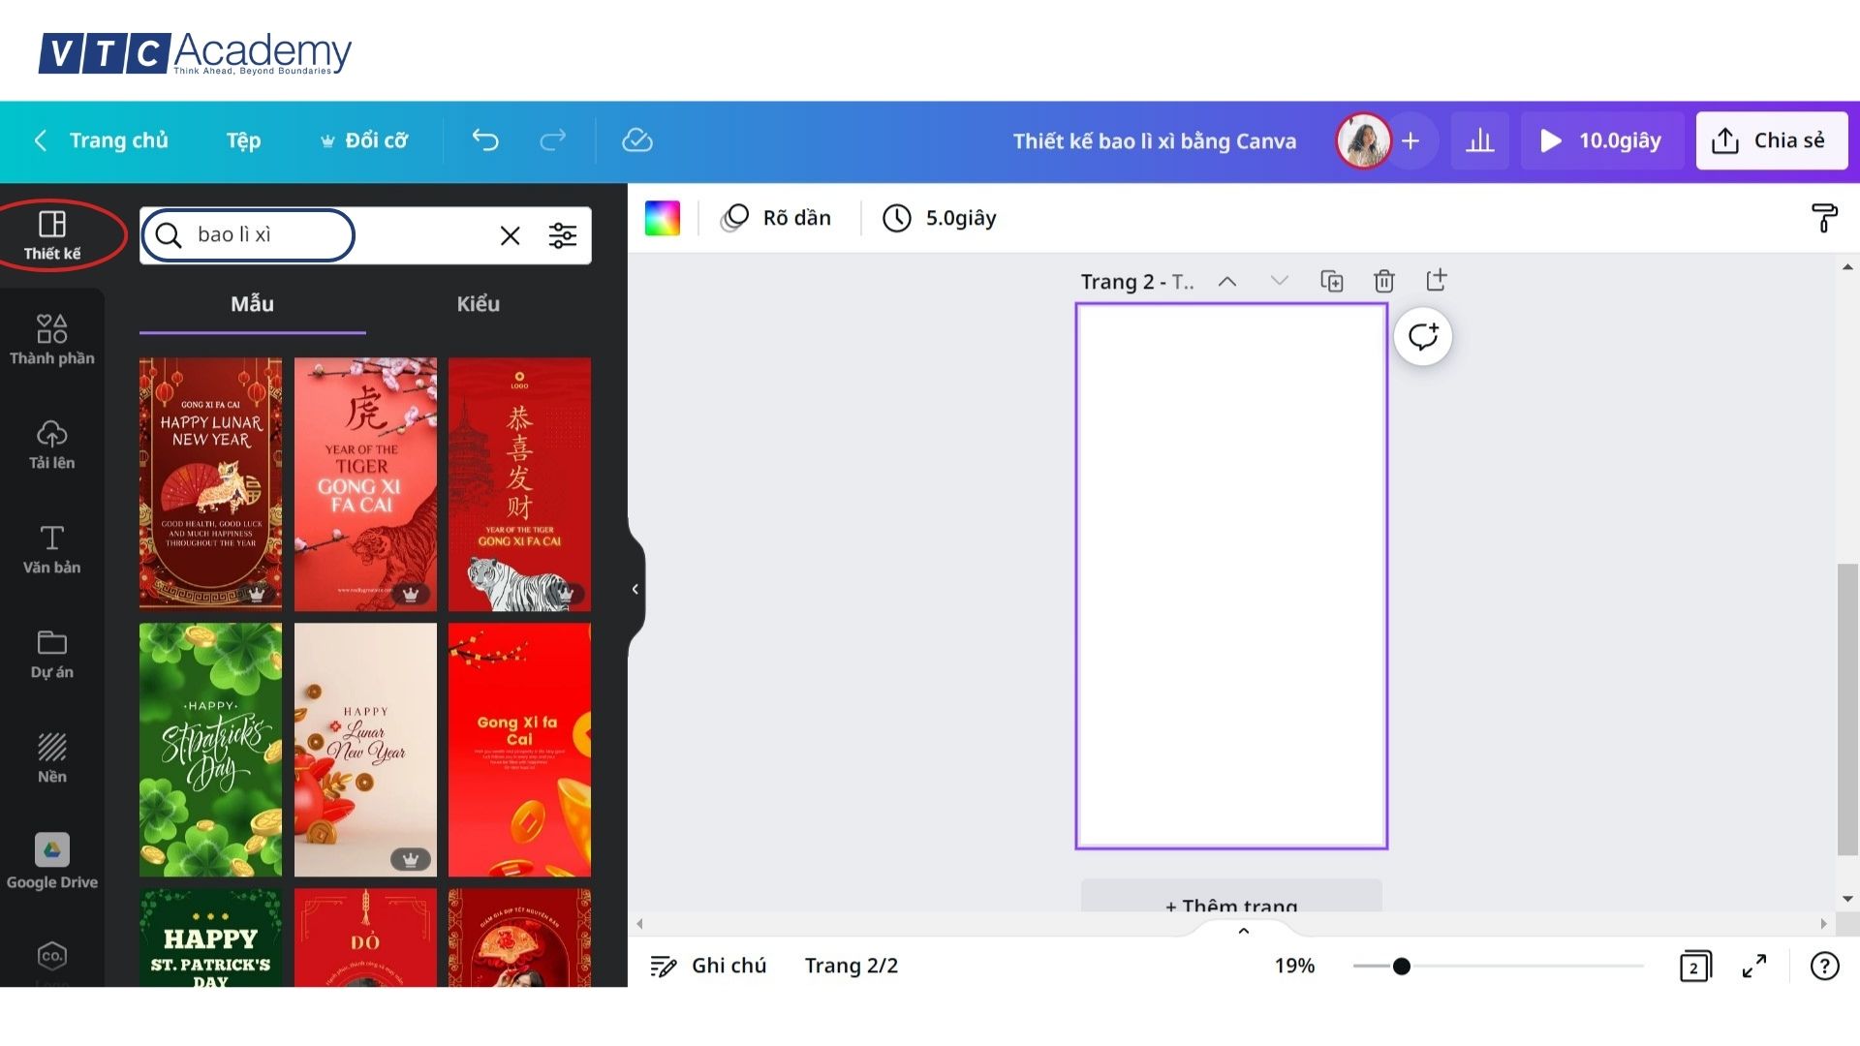Move Trang 2 down using the chevron

(x=1280, y=281)
